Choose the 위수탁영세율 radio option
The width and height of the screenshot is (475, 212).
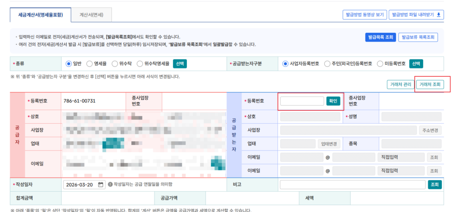pos(140,64)
